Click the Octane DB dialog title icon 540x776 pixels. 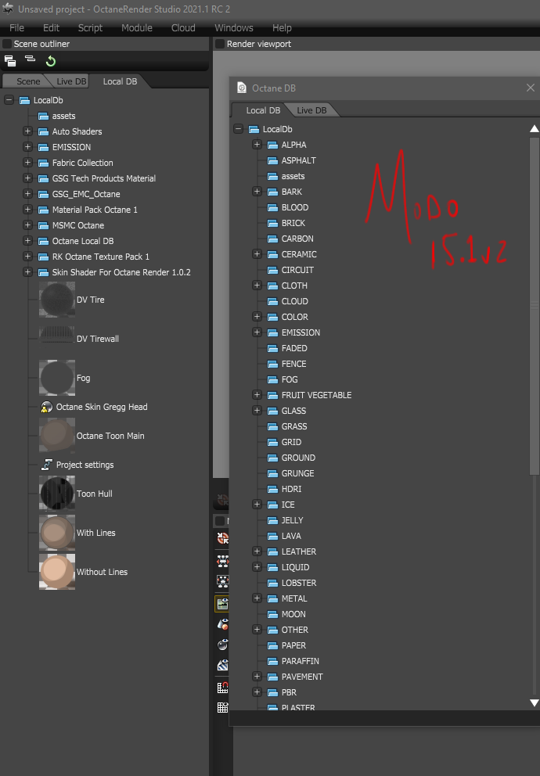pyautogui.click(x=242, y=88)
